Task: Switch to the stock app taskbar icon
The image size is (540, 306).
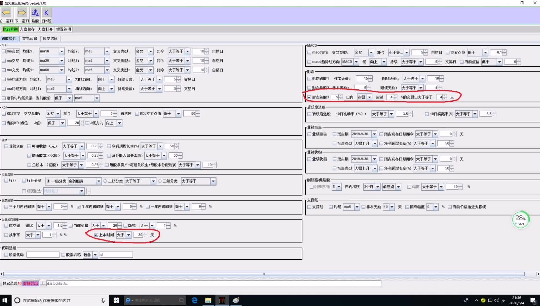Action: 222,300
